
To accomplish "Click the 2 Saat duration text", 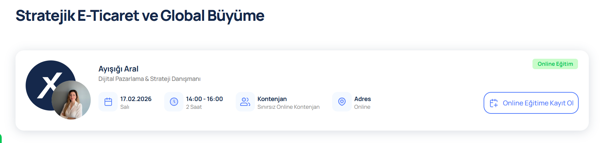I will pyautogui.click(x=194, y=107).
